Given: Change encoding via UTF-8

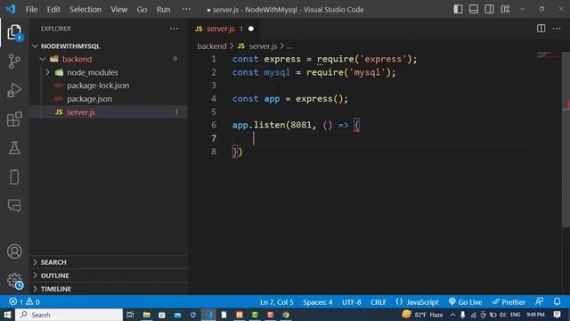Looking at the screenshot, I should click(351, 302).
